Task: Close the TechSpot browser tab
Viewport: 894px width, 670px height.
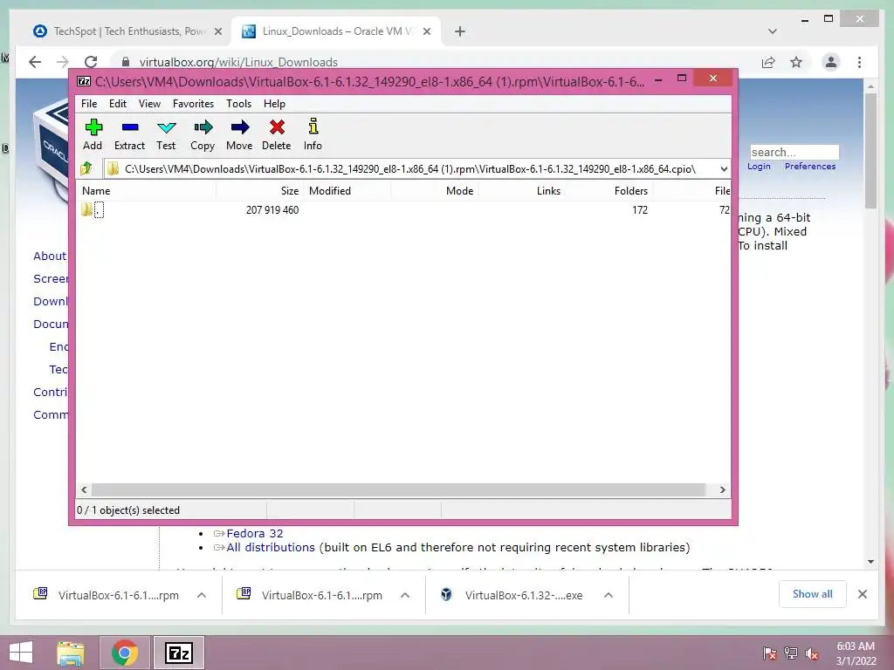Action: coord(217,32)
